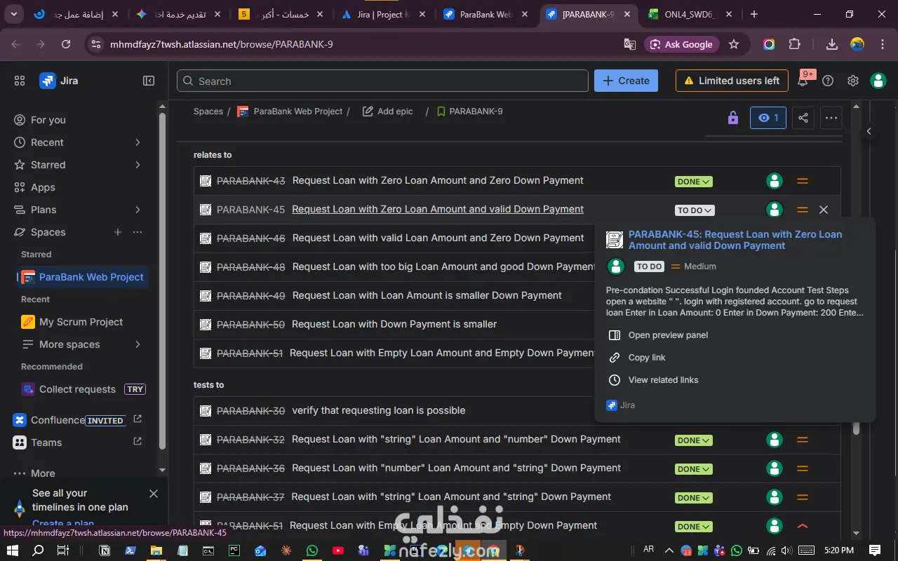Click the Jira Search field

pyautogui.click(x=382, y=81)
